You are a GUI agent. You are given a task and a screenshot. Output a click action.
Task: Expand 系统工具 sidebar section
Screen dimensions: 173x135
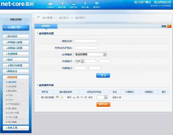pyautogui.click(x=16, y=128)
